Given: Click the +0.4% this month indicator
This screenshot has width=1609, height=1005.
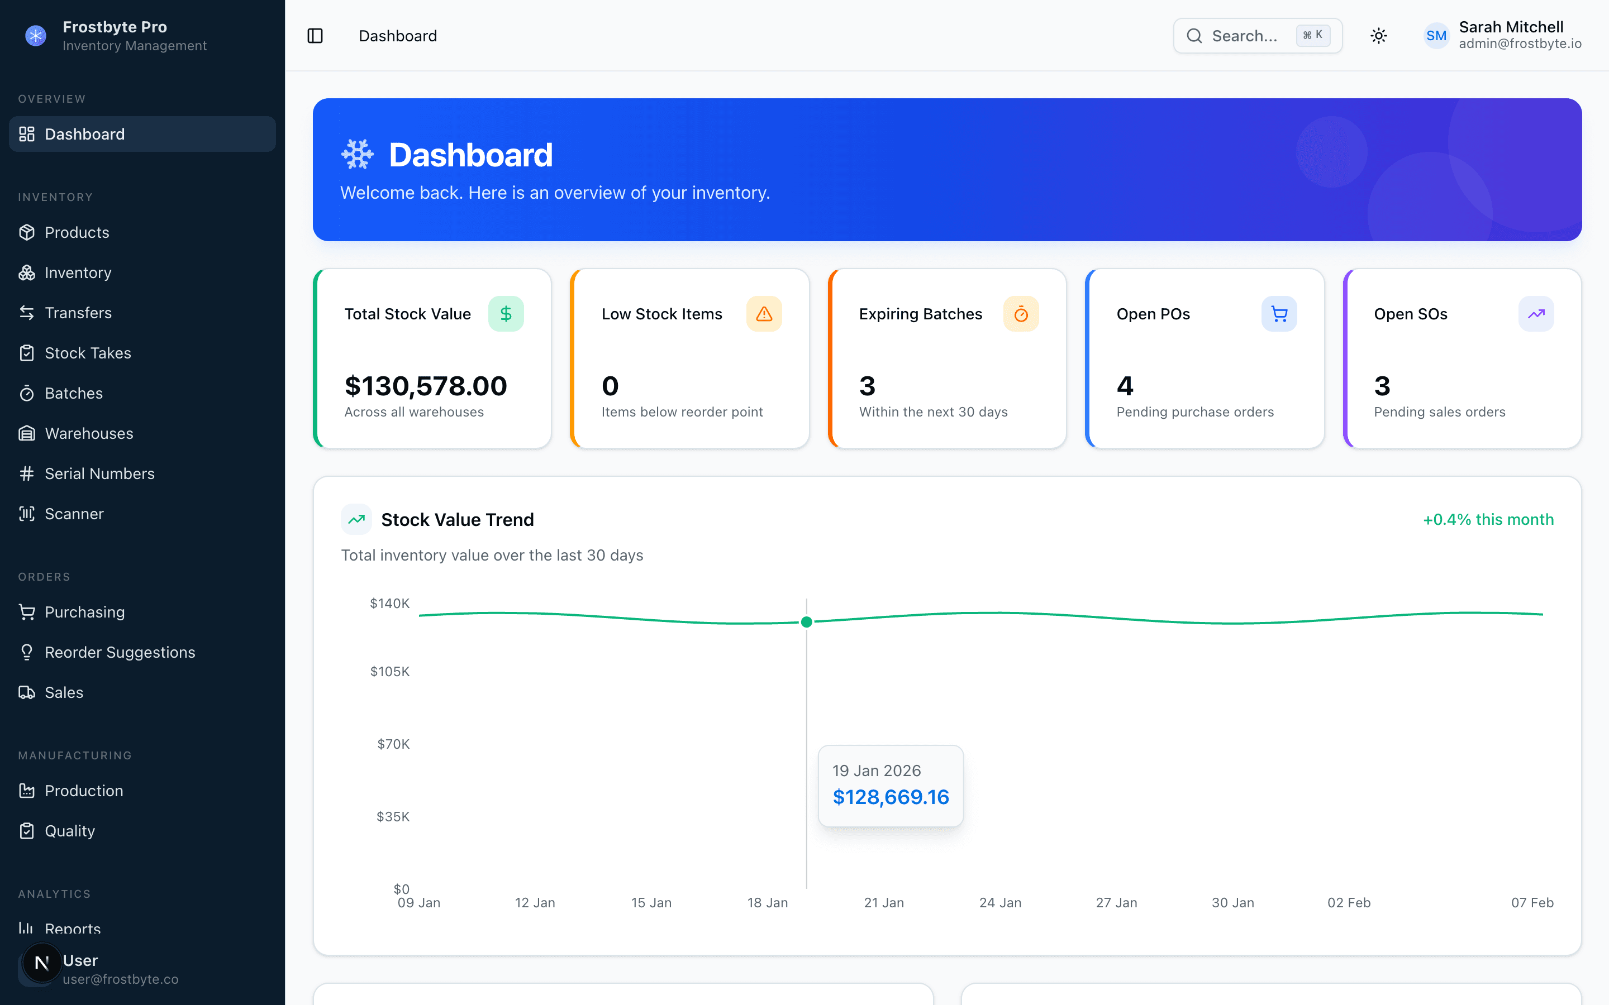Looking at the screenshot, I should [x=1488, y=519].
